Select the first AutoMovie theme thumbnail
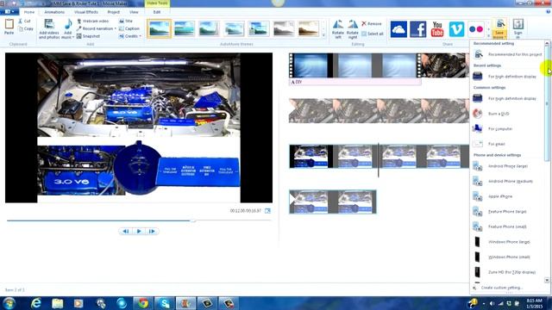Image resolution: width=552 pixels, height=310 pixels. pos(159,28)
